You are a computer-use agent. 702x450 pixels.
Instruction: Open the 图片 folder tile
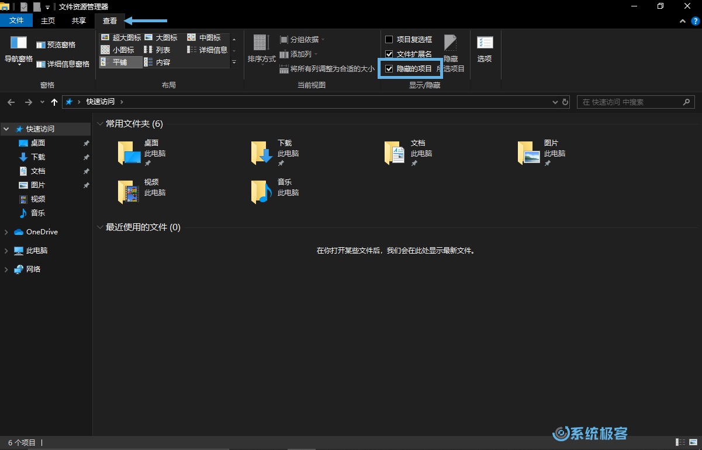542,153
